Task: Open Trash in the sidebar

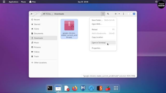Action: click(x=43, y=56)
